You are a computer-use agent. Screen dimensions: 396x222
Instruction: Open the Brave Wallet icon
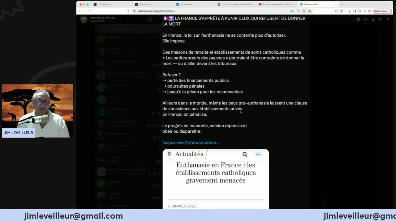(x=359, y=11)
